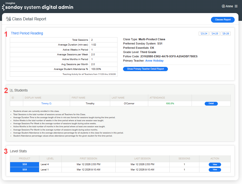Open Anne Hobday primary teacher link

pyautogui.click(x=154, y=61)
